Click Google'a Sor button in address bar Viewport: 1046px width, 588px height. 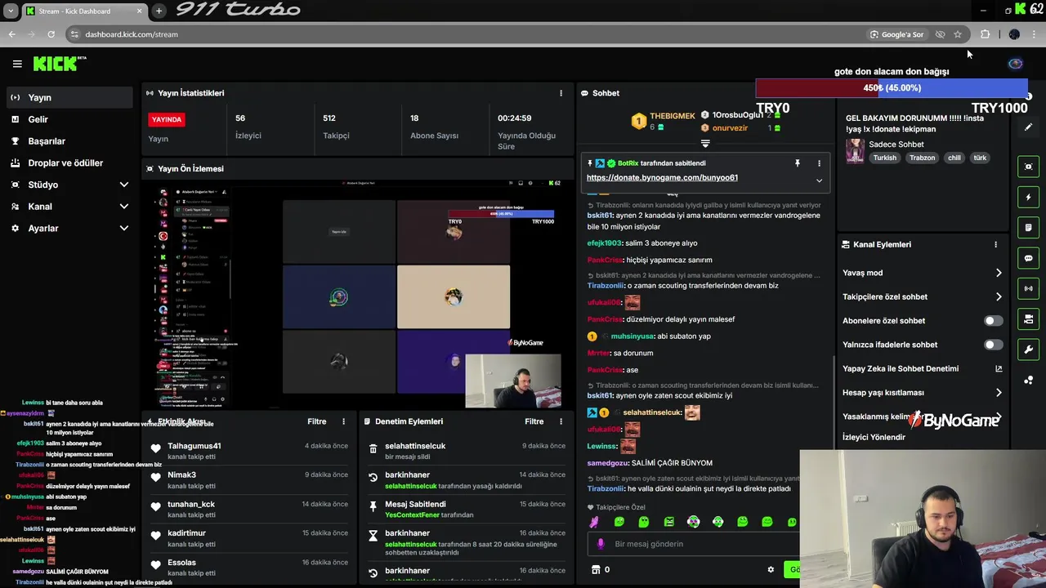tap(896, 34)
